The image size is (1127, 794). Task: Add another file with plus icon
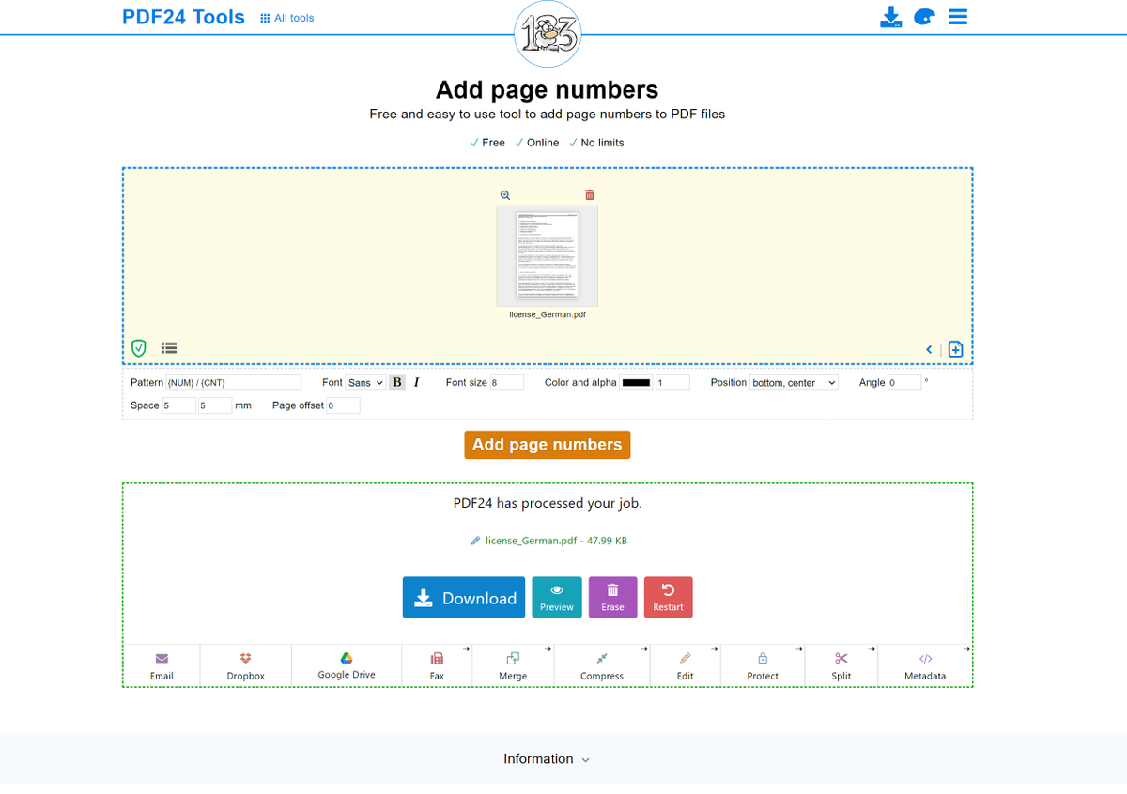[955, 349]
